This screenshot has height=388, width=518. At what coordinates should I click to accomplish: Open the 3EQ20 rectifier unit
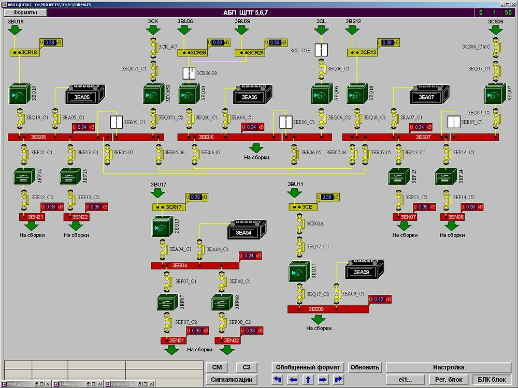[189, 94]
